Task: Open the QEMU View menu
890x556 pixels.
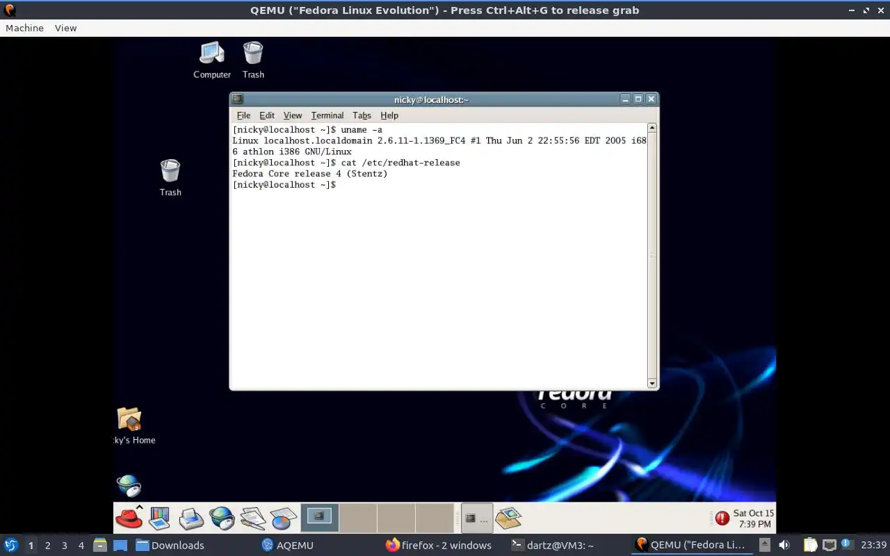Action: click(65, 28)
